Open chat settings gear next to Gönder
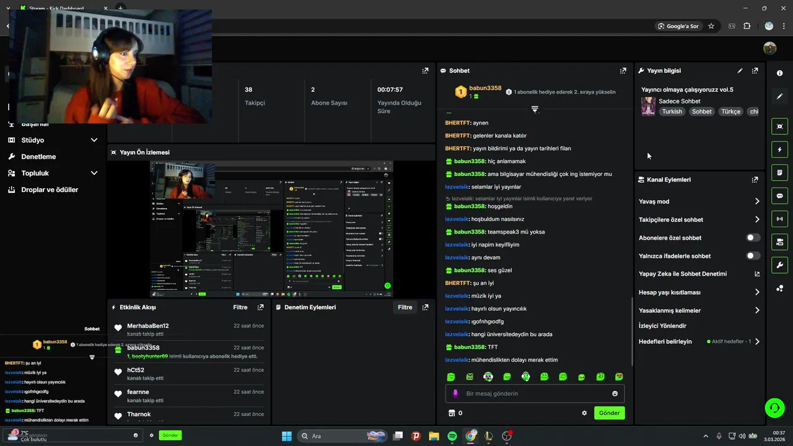The image size is (793, 446). pos(584,413)
